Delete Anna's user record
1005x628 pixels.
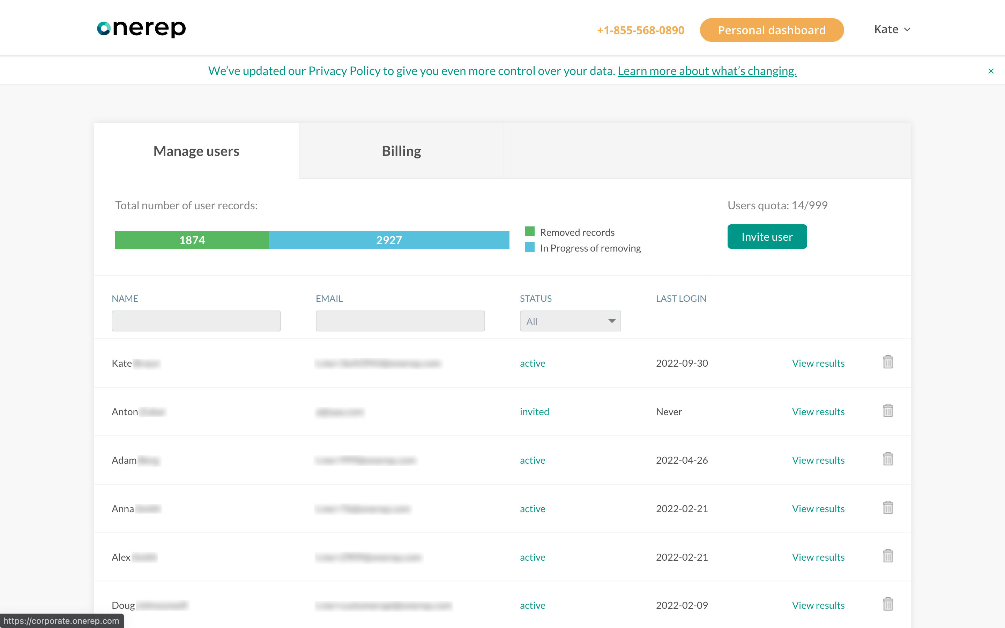click(x=888, y=507)
